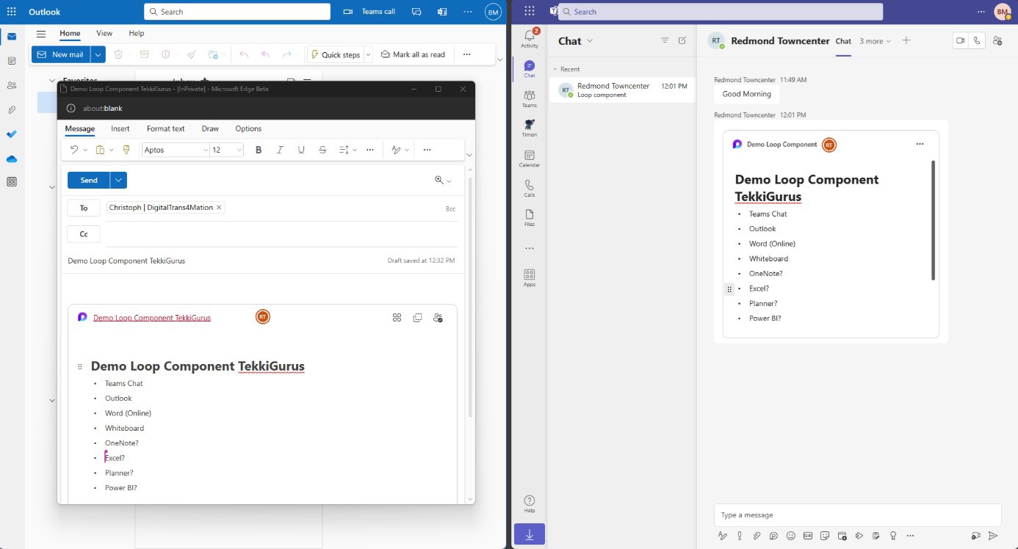Open the emoji picker in Teams message bar

(x=791, y=536)
